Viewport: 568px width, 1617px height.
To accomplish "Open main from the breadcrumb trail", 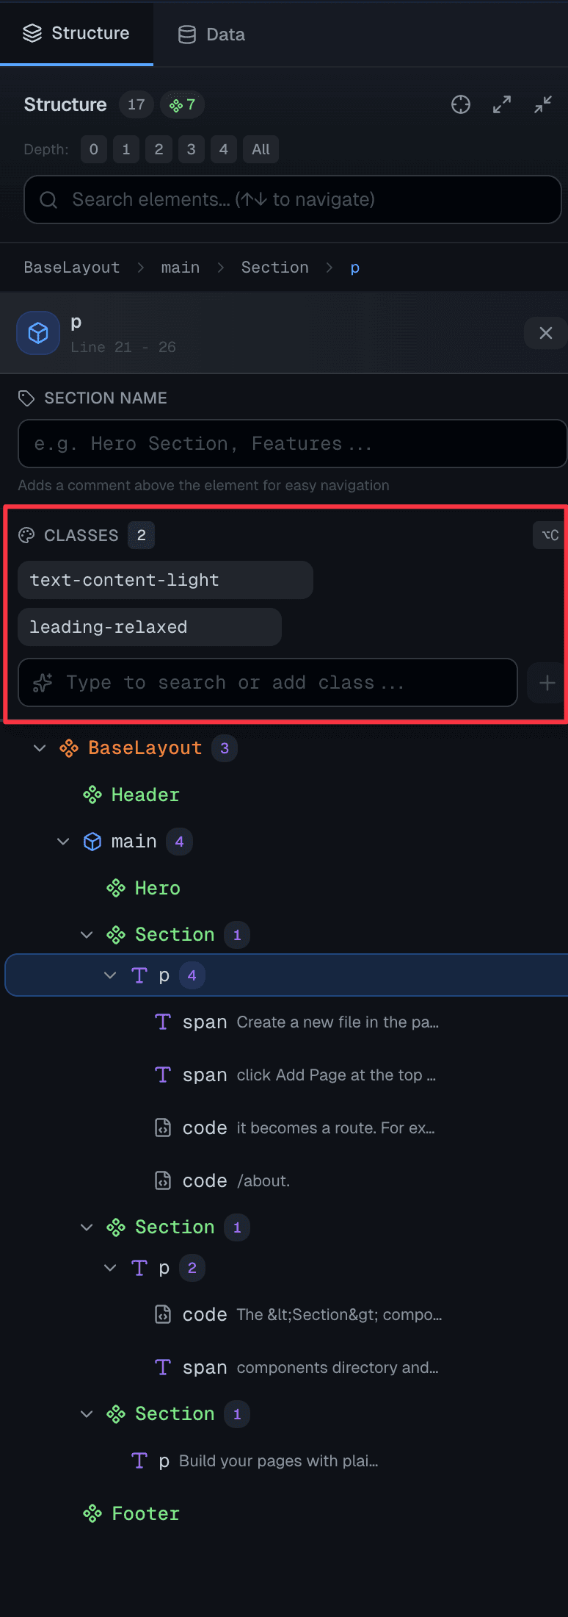I will coord(180,267).
